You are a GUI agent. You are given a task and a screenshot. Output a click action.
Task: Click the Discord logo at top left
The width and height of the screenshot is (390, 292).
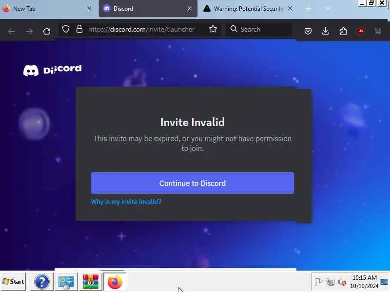[53, 70]
